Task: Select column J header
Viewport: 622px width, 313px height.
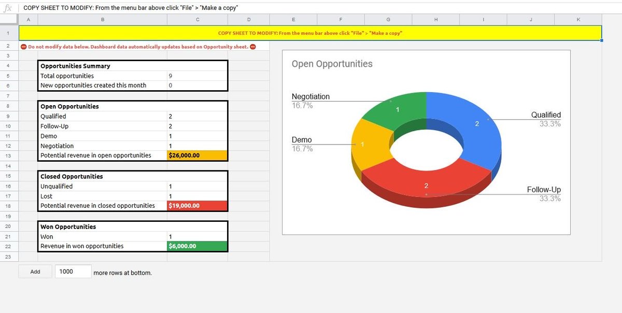Action: (531, 20)
